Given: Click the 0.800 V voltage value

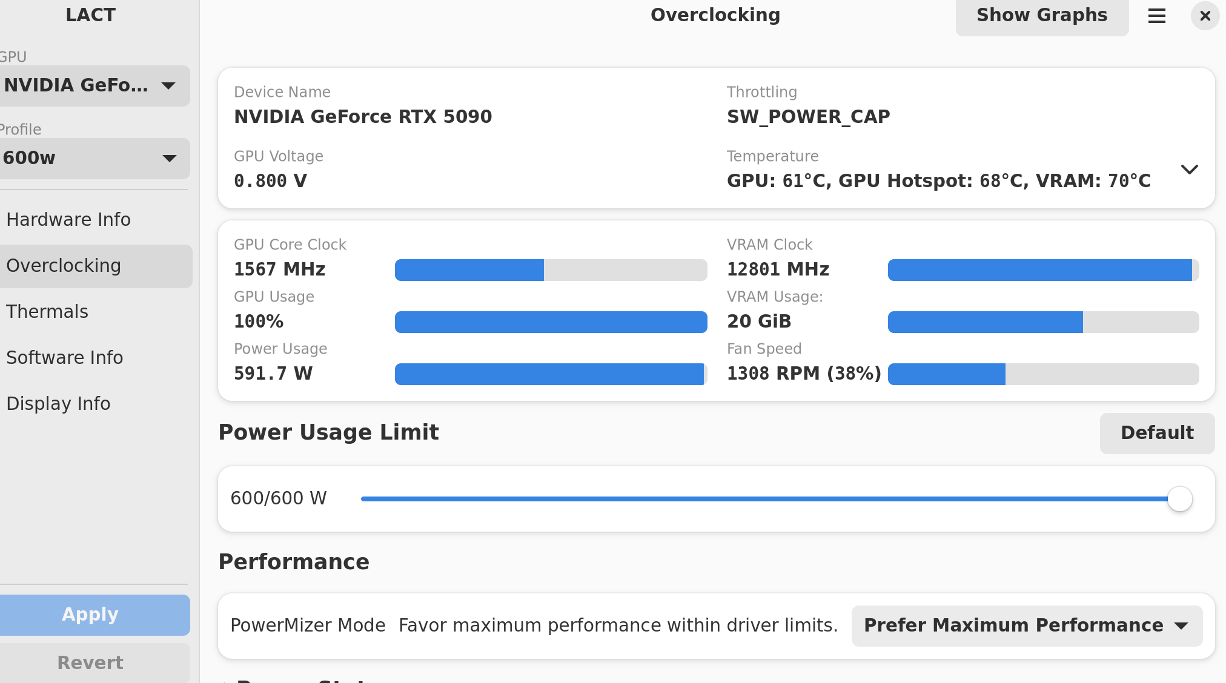Looking at the screenshot, I should (x=270, y=181).
